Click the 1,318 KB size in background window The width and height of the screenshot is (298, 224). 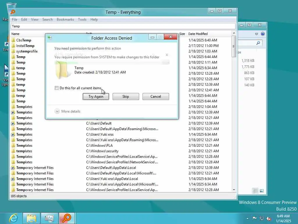(x=248, y=61)
